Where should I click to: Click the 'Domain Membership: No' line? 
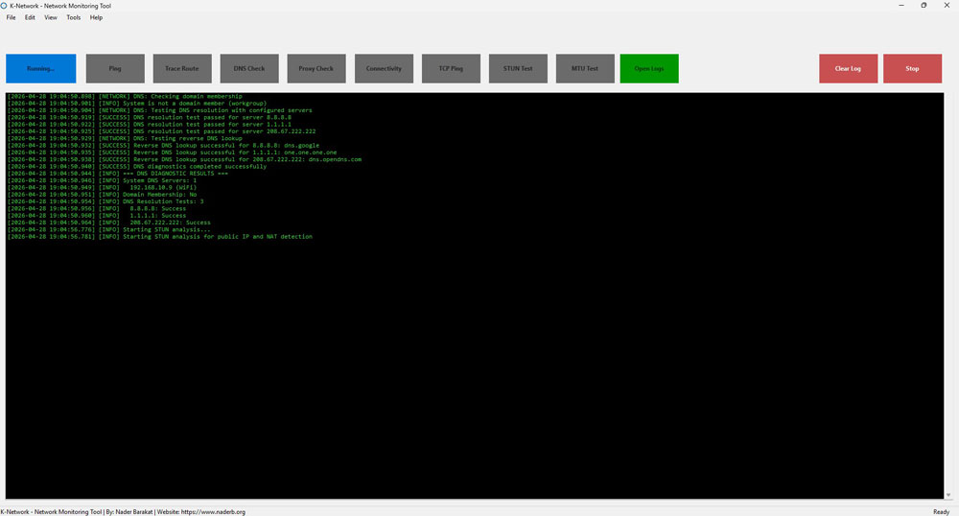point(103,195)
